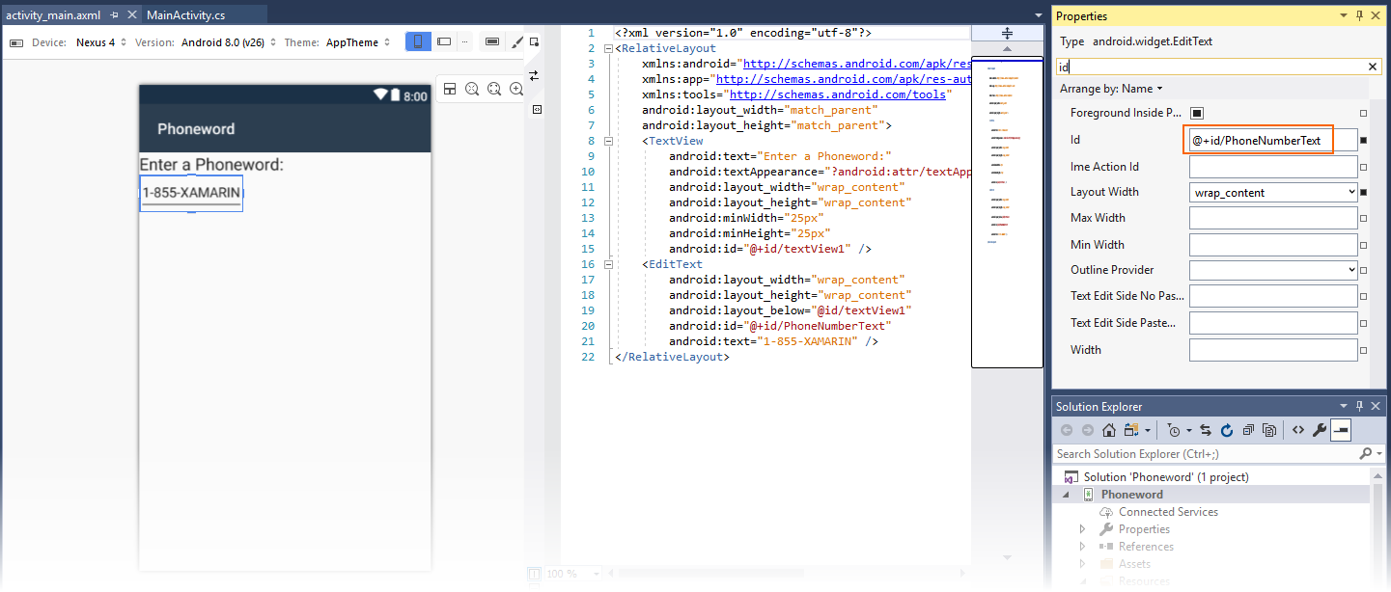1391x592 pixels.
Task: Select portrait orientation in designer toolbar
Action: click(x=418, y=41)
